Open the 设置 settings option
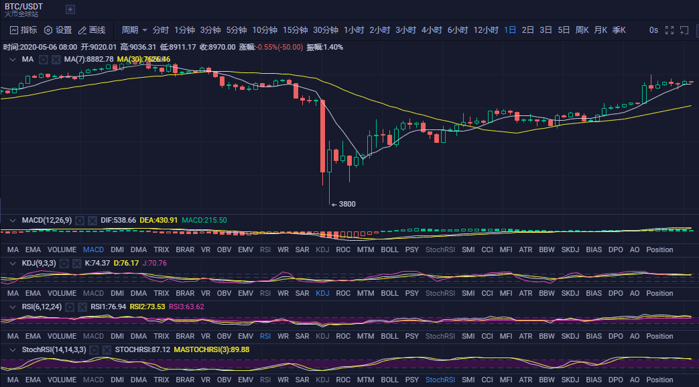 pos(58,30)
